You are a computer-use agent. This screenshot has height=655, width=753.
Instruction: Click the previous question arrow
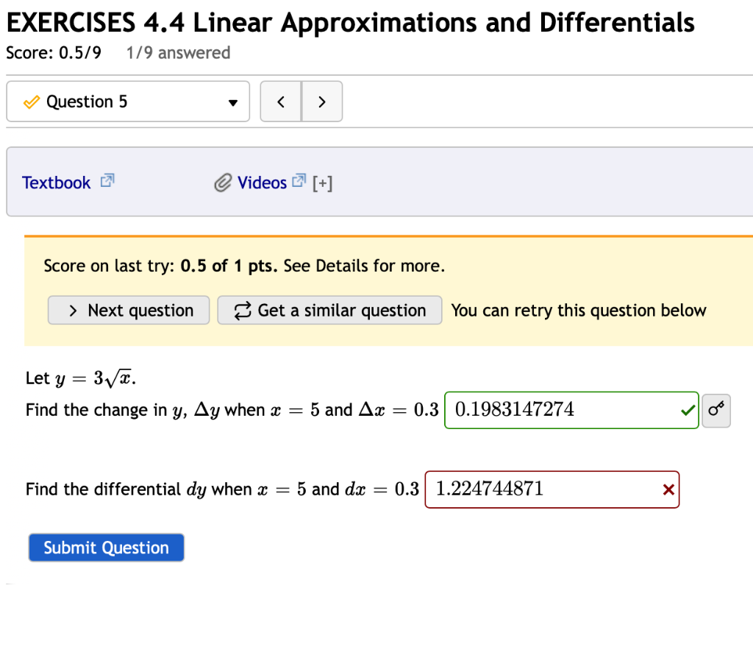[281, 101]
